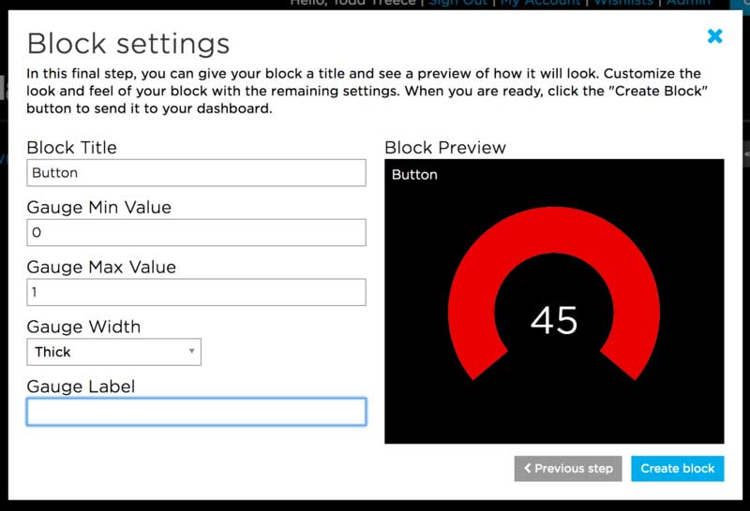Close the Block settings dialog
Screen dimensions: 750x511
coord(714,36)
